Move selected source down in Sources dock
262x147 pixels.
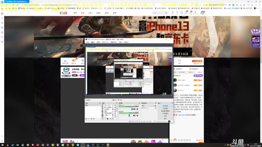coord(113,119)
